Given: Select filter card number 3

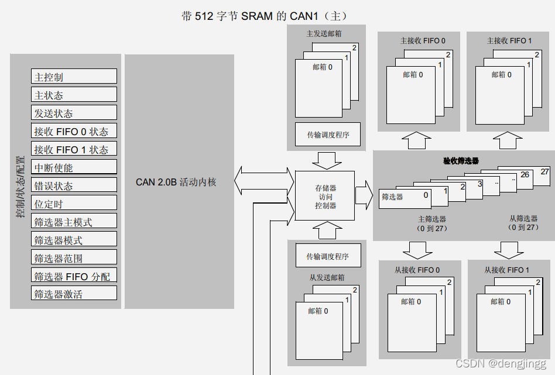Looking at the screenshot, I should (x=480, y=184).
